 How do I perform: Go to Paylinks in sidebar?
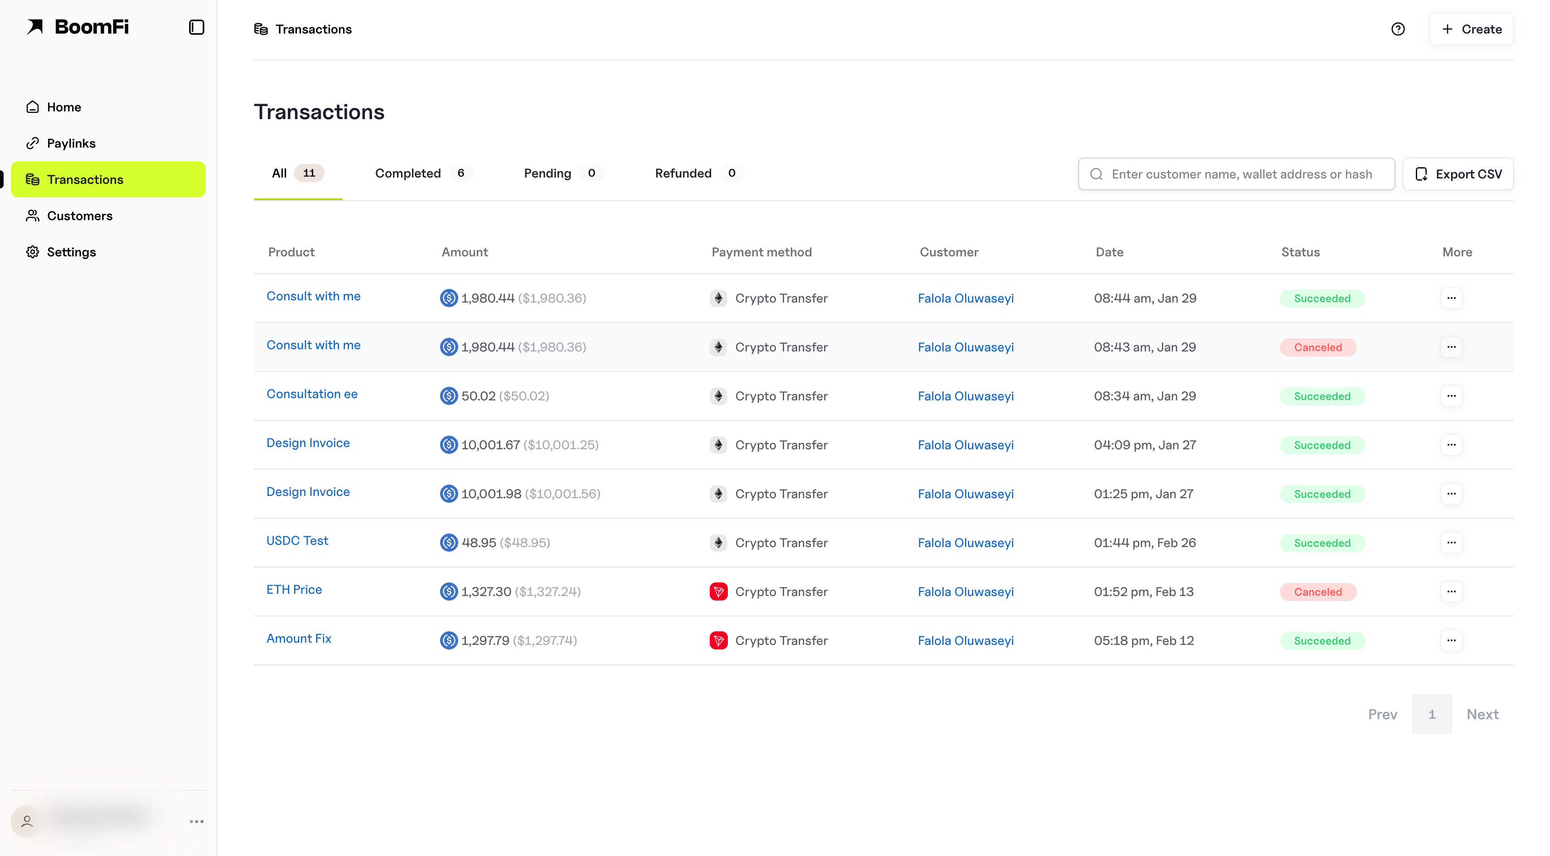click(71, 143)
